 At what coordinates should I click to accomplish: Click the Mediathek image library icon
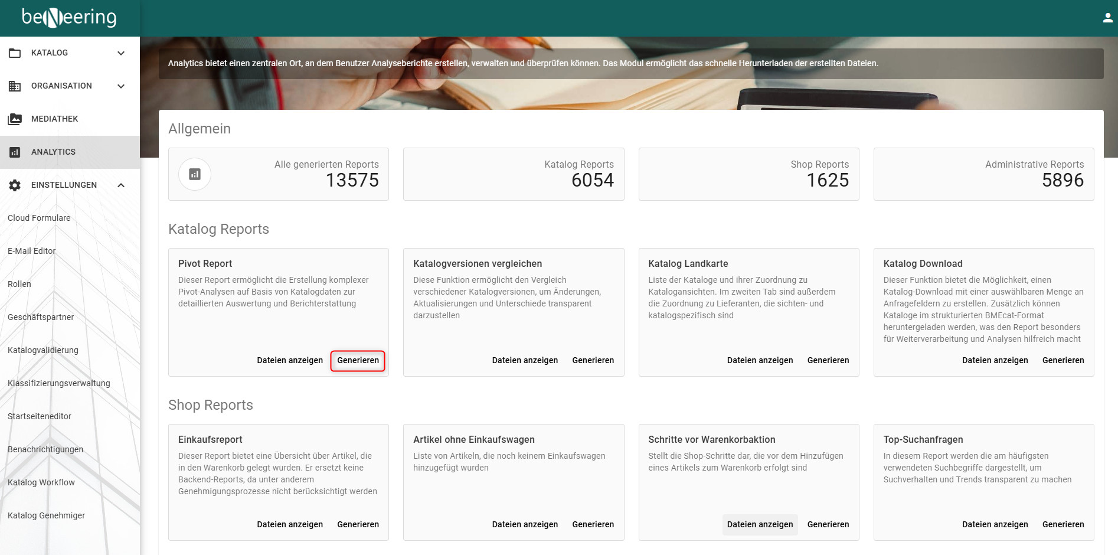coord(15,119)
